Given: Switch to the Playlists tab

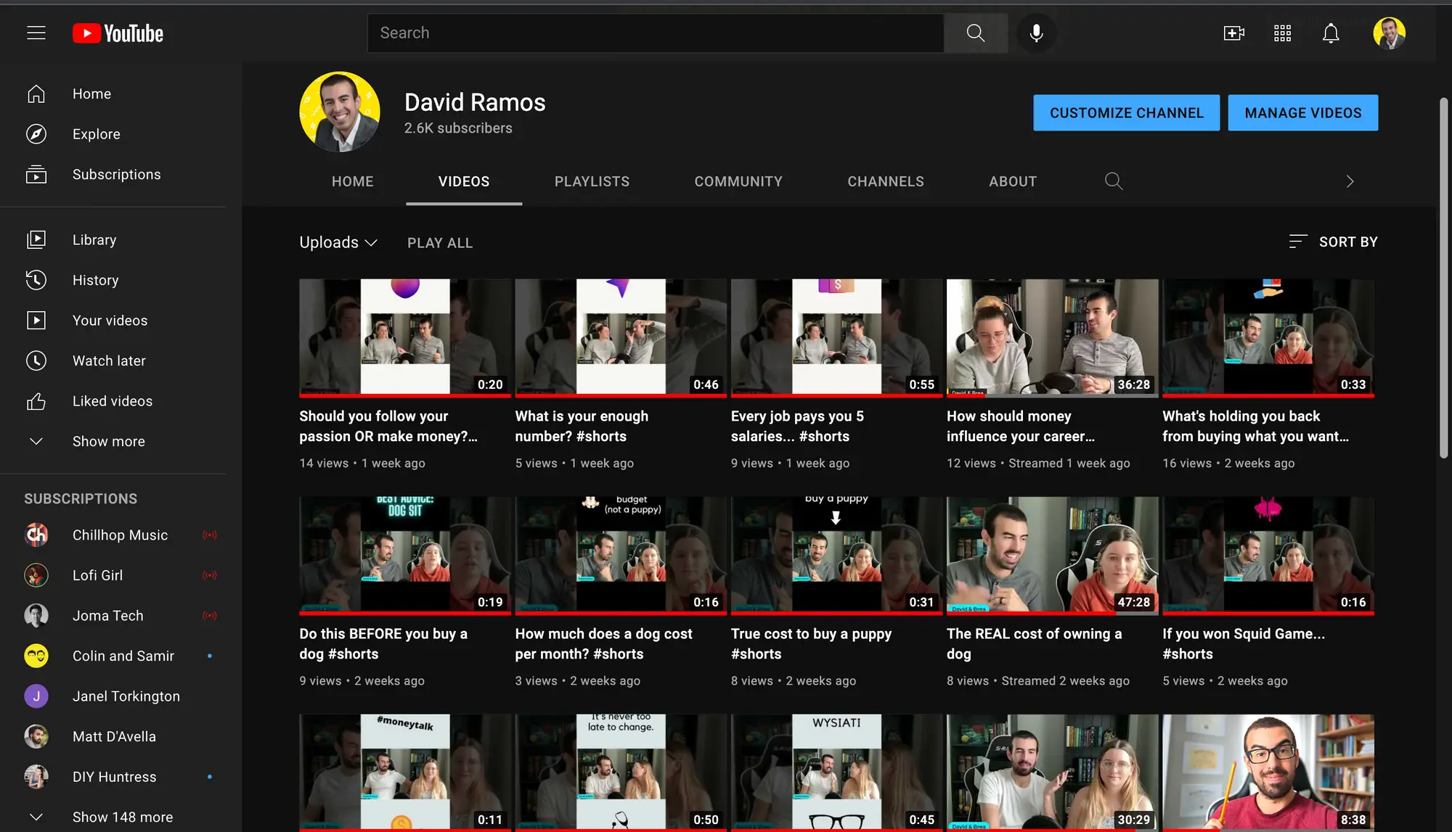Looking at the screenshot, I should (592, 181).
